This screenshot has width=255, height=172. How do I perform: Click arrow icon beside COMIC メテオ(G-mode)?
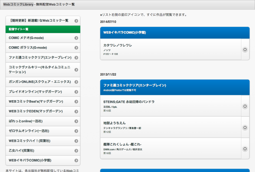(x=76, y=38)
